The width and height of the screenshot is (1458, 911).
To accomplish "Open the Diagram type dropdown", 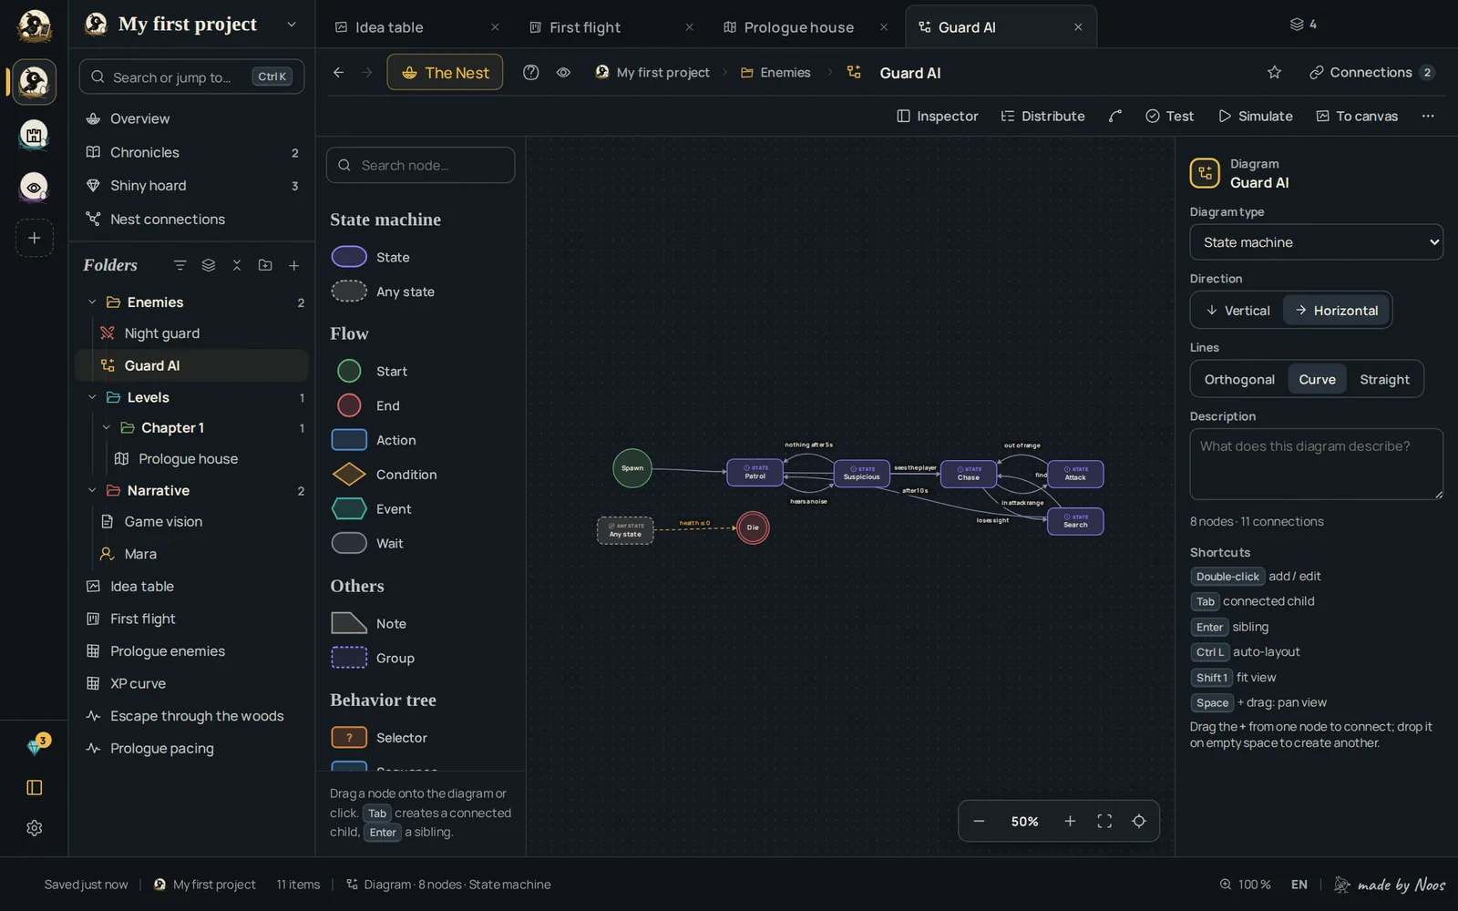I will pos(1316,242).
